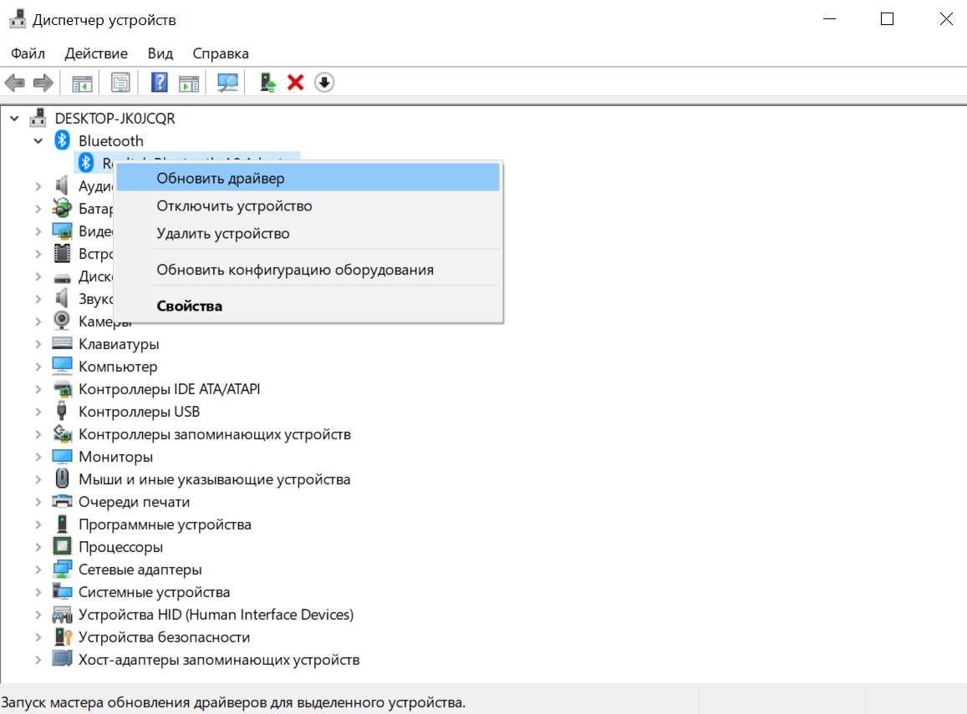Choose Обновить драйвер from context menu

pyautogui.click(x=308, y=178)
